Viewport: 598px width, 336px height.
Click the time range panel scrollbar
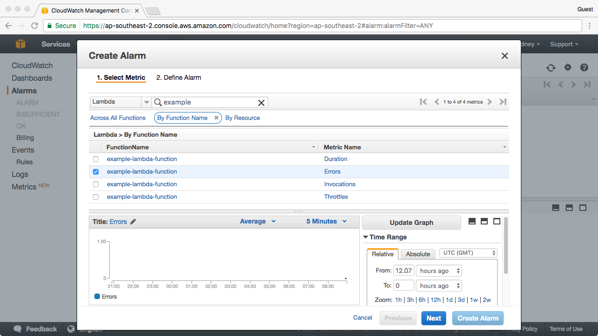point(505,245)
